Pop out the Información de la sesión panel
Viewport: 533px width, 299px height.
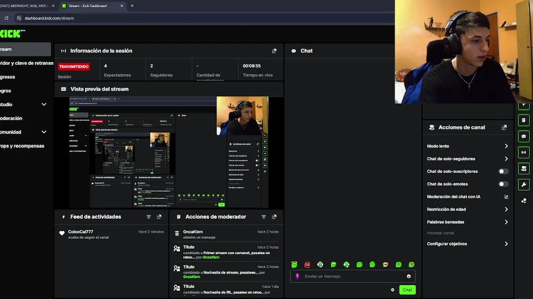[x=274, y=51]
